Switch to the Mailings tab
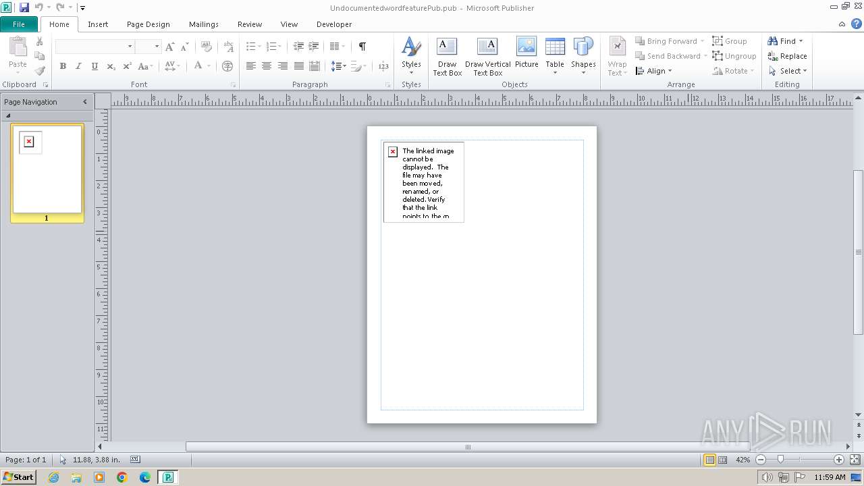Image resolution: width=864 pixels, height=486 pixels. (204, 24)
